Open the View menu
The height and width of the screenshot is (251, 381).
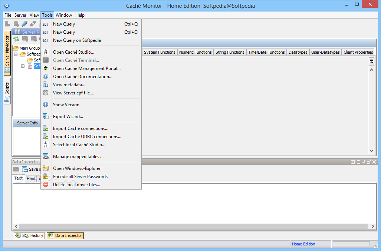[34, 15]
